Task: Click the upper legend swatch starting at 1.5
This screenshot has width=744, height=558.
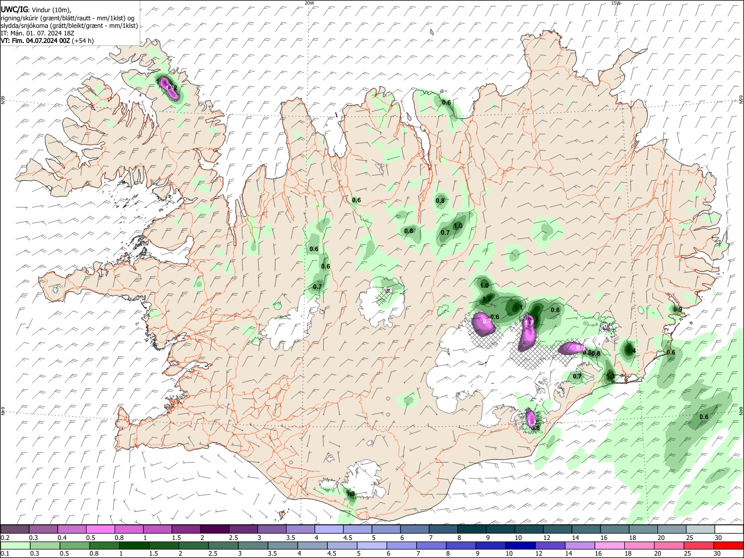Action: tap(186, 529)
